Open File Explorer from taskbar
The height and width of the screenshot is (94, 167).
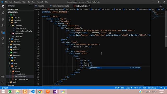pyautogui.click(x=17, y=92)
